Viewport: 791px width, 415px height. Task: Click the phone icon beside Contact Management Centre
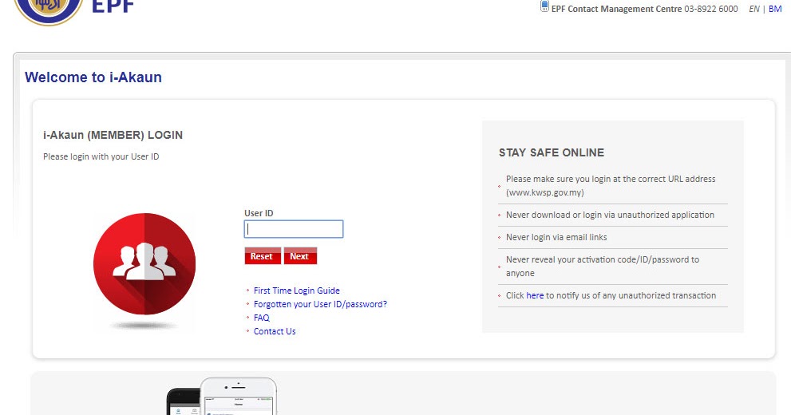tap(544, 6)
